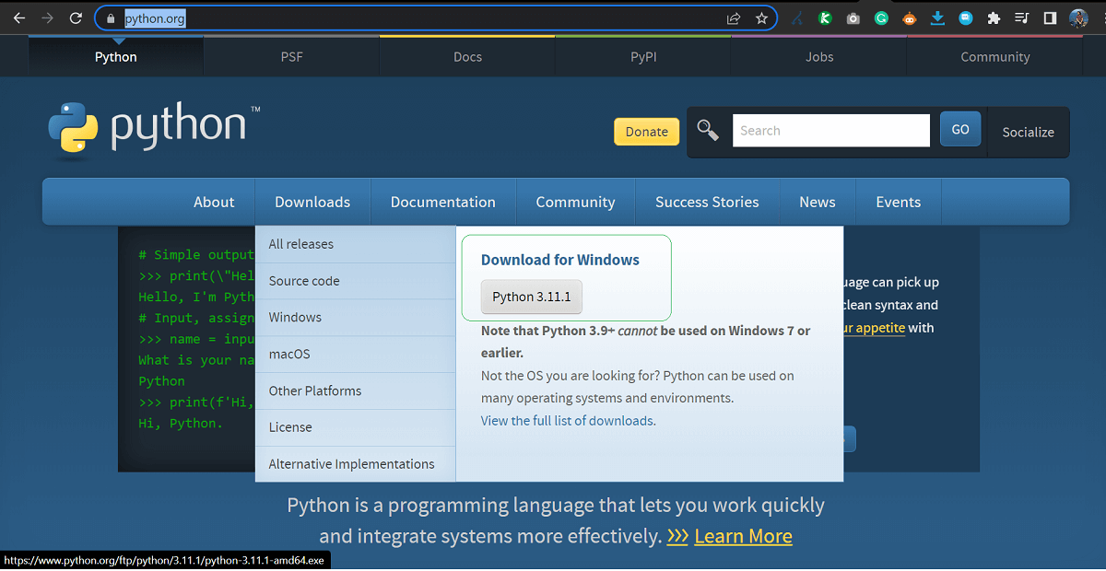Open the Learn More link

tap(743, 536)
